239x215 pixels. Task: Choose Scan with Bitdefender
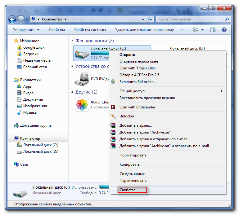[x=167, y=107]
